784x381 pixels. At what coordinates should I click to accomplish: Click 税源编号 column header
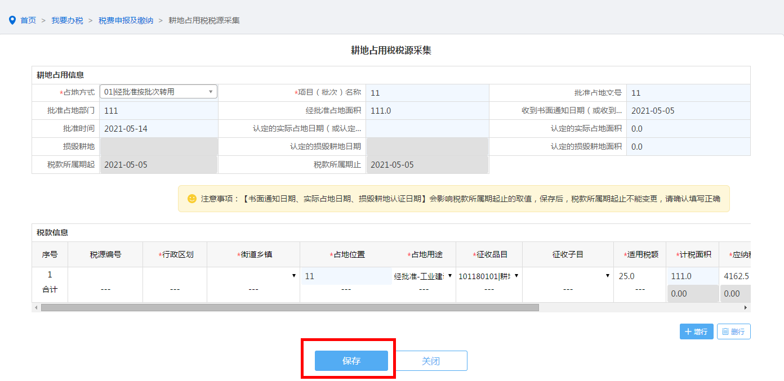click(105, 254)
